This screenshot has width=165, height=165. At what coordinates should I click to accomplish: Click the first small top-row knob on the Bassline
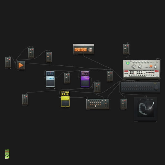point(134,62)
